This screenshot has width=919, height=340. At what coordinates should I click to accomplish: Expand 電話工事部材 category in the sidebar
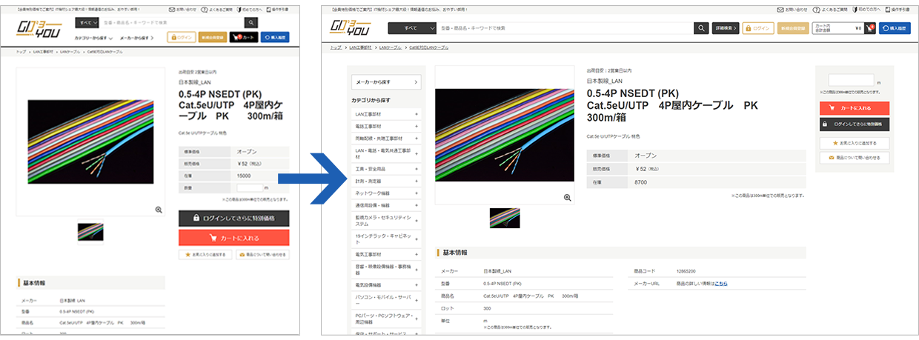tap(386, 127)
